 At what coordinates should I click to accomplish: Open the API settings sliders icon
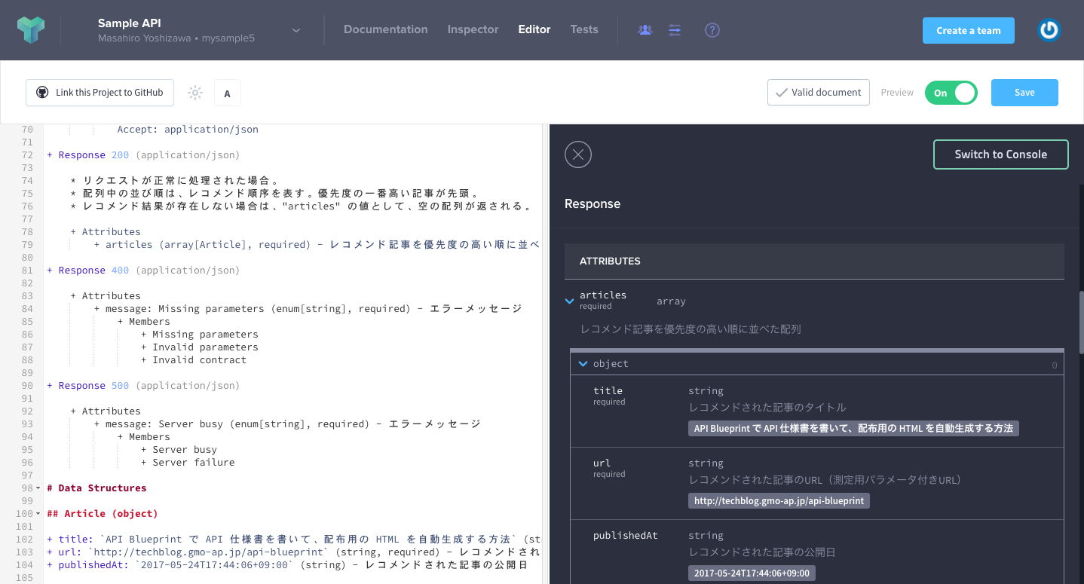(x=675, y=30)
